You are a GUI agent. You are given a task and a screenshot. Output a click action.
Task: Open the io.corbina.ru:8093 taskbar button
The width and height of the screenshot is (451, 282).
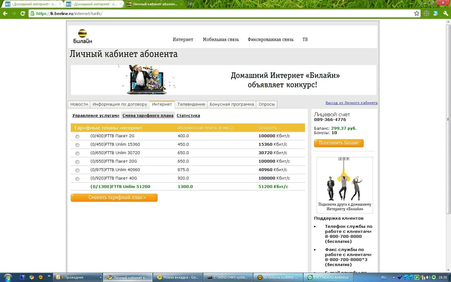278,277
